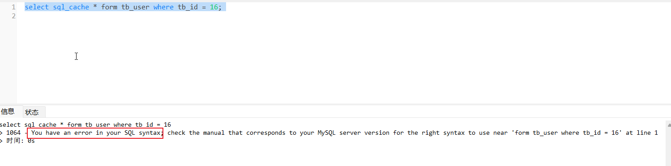This screenshot has width=671, height=166.
Task: Click 'at line 1' in the error message
Action: click(x=642, y=133)
